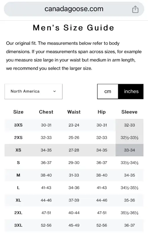Click the dropdown chevron arrow
The height and width of the screenshot is (237, 148).
54,91
